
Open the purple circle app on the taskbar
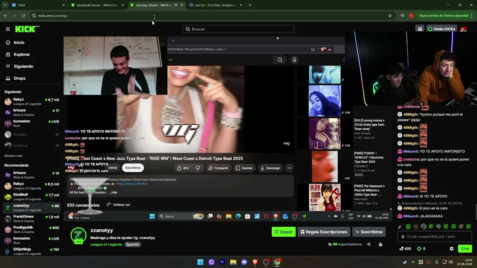(x=211, y=262)
